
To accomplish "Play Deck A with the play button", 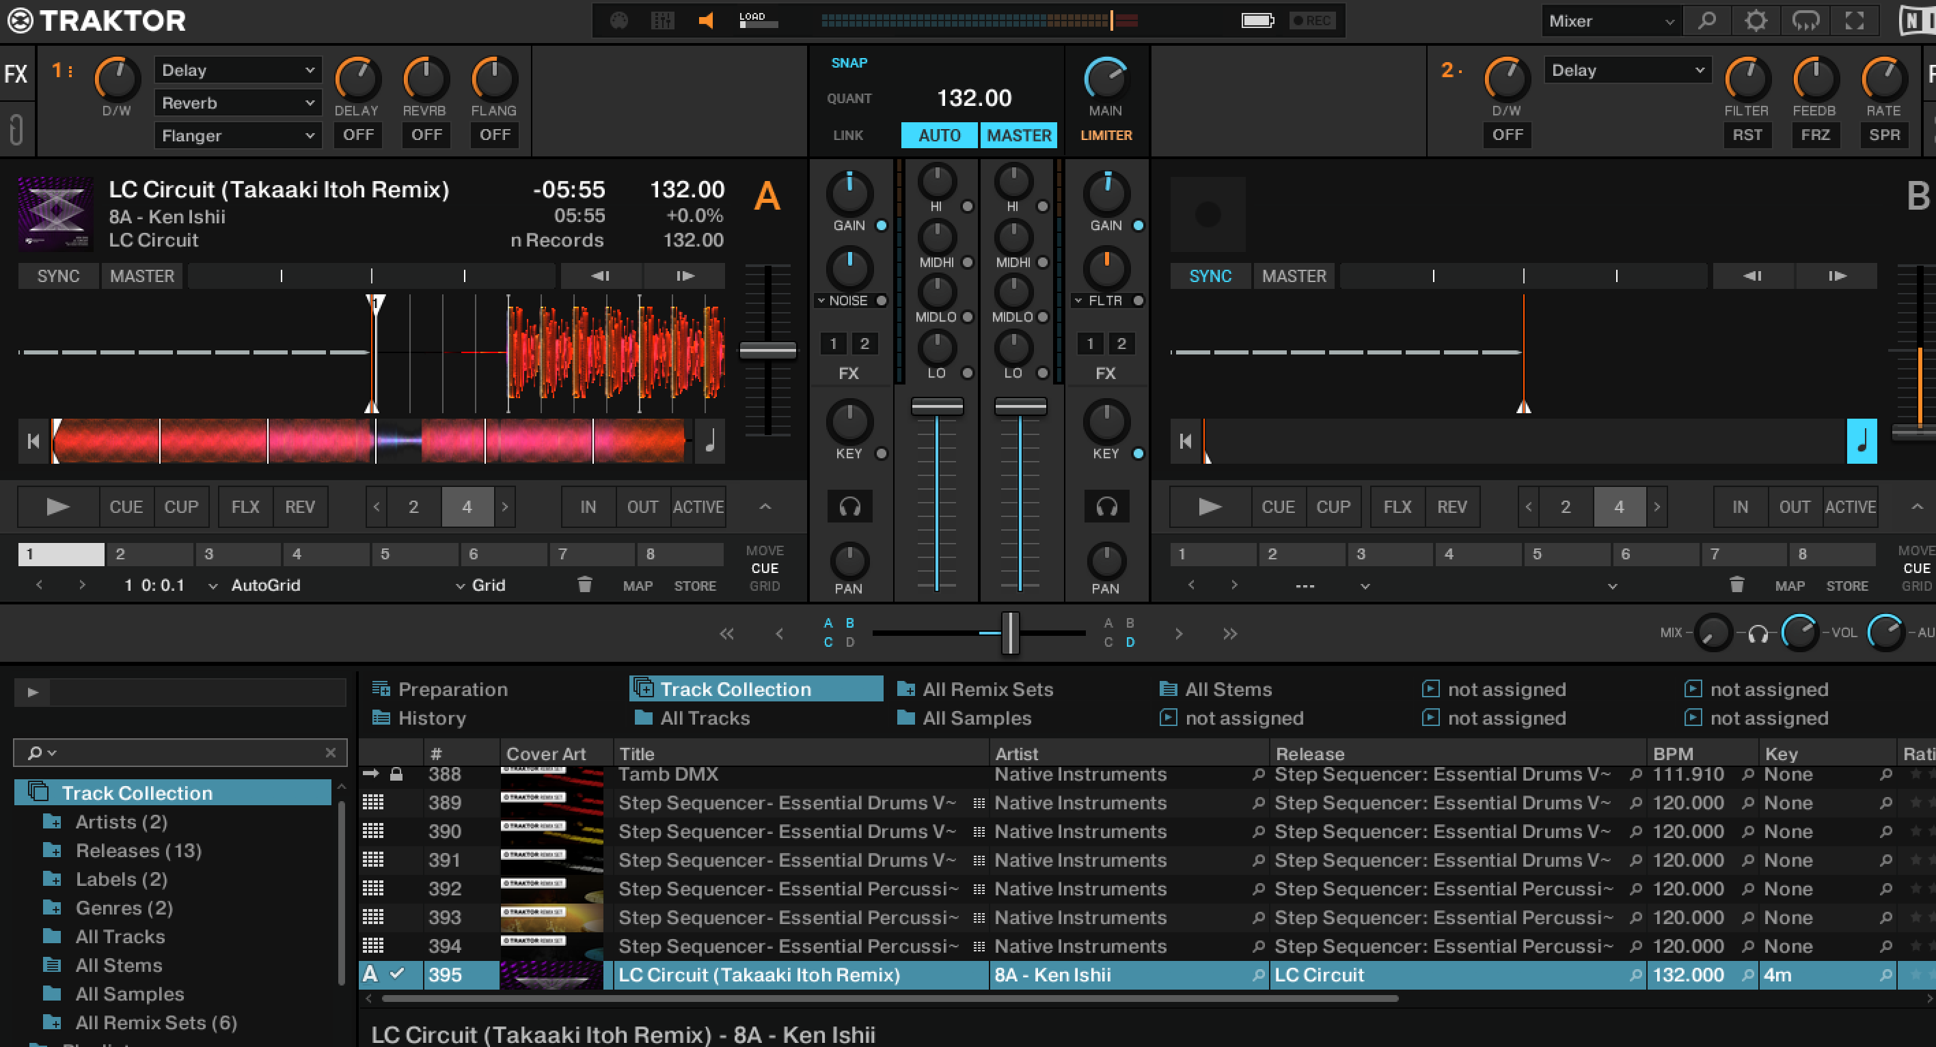I will coord(58,507).
